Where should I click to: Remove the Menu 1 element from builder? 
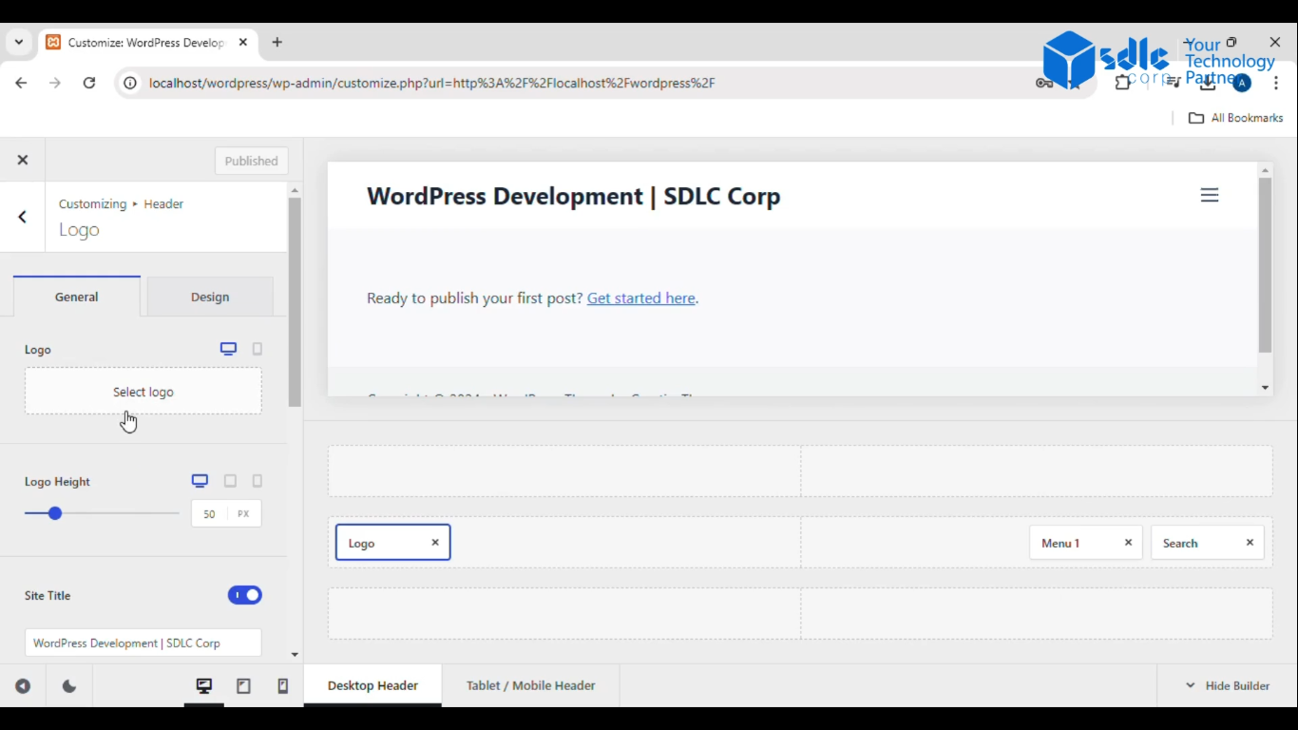(x=1128, y=543)
